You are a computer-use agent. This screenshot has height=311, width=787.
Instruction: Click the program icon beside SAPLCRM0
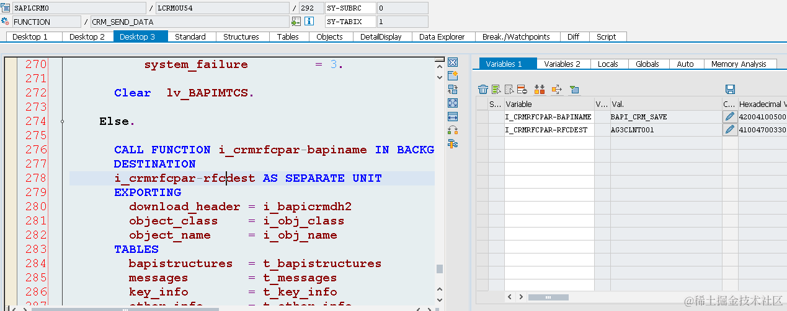[x=6, y=8]
